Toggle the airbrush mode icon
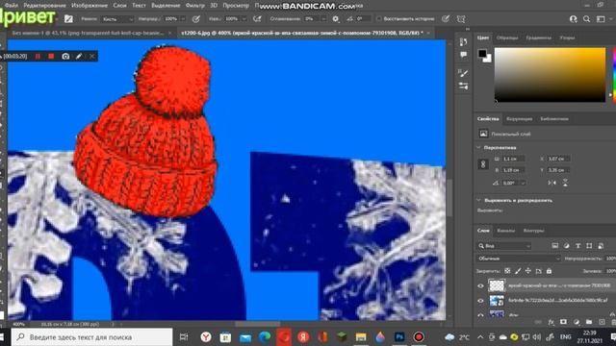Viewport: 616px width, 346px height. pos(257,19)
